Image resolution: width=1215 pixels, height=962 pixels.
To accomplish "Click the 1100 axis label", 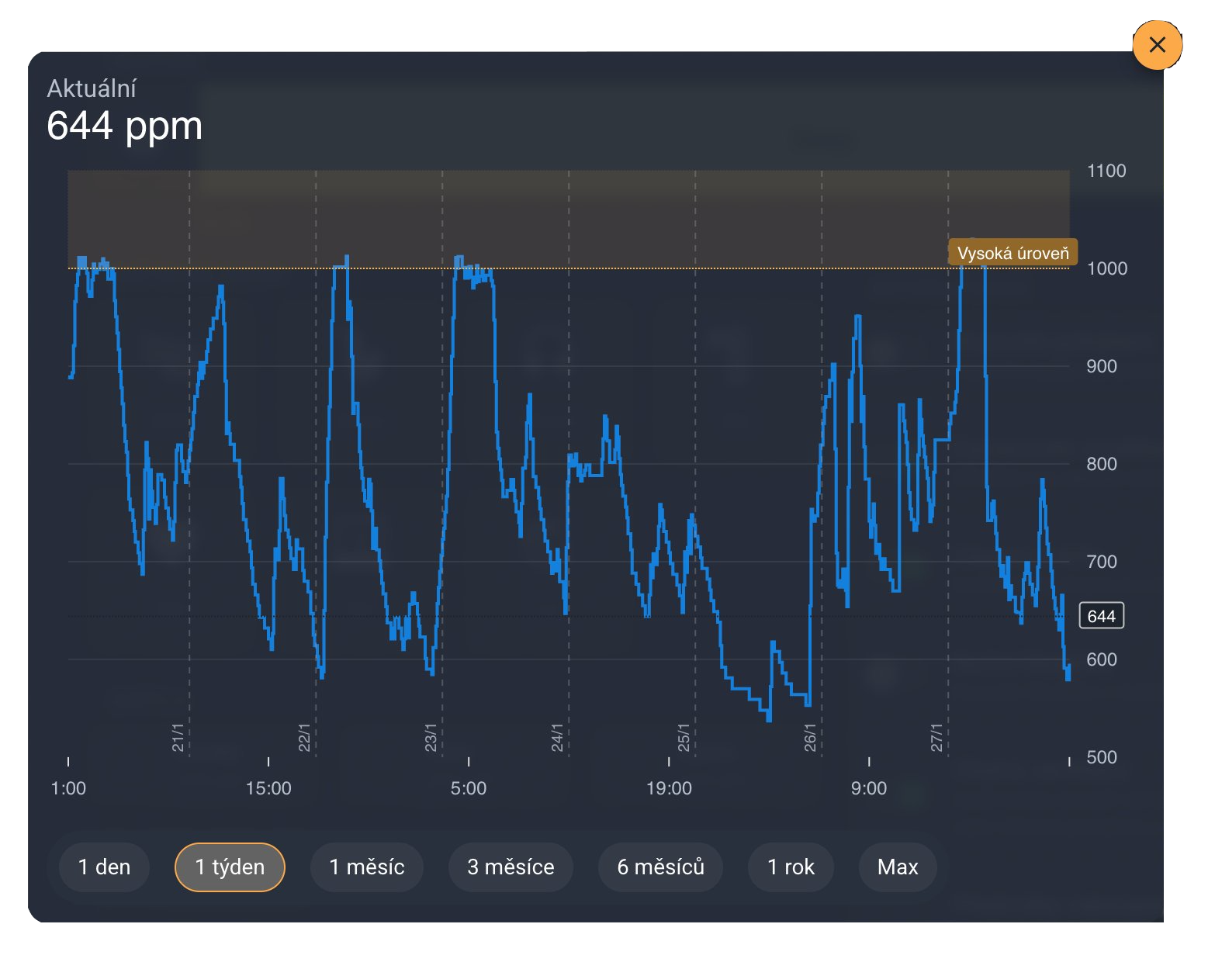I will click(x=1108, y=171).
